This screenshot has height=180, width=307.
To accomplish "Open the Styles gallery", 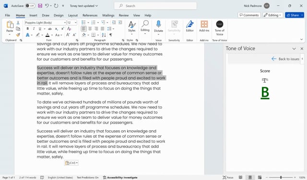I will pyautogui.click(x=132, y=28).
